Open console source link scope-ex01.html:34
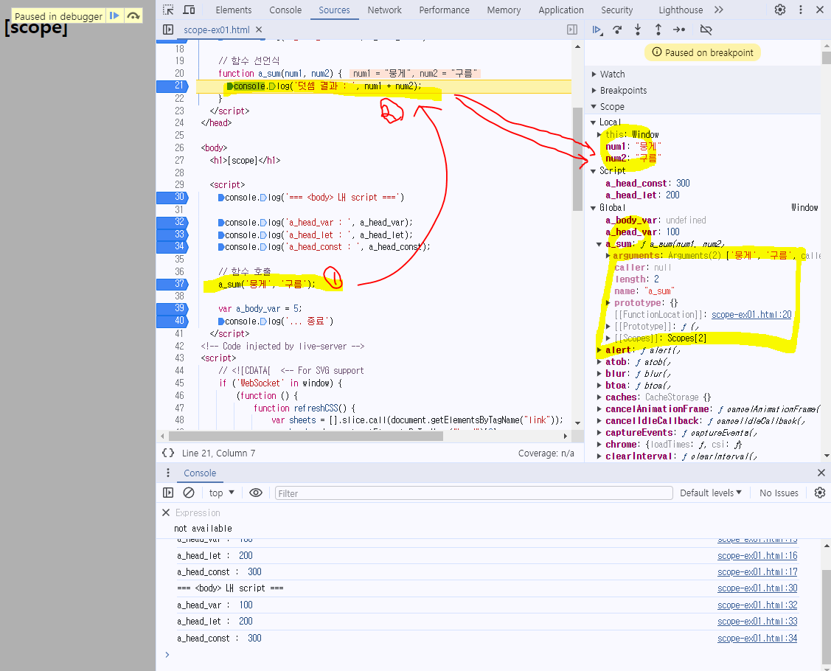The width and height of the screenshot is (831, 671). coord(757,638)
